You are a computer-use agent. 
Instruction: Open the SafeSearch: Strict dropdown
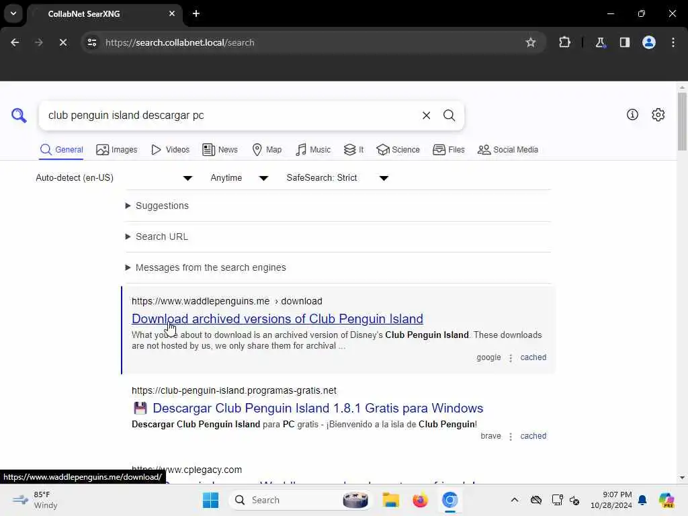tap(337, 177)
